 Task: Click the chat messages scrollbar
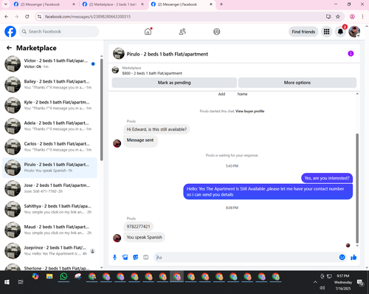coord(357,188)
